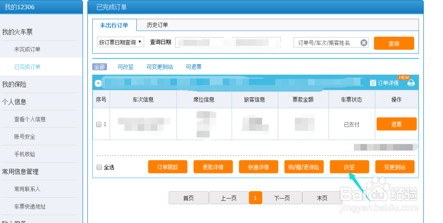
Task: Click the 改签 button
Action: pyautogui.click(x=349, y=167)
